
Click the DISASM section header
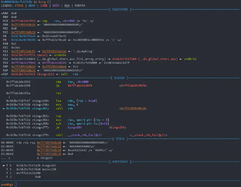120,78
